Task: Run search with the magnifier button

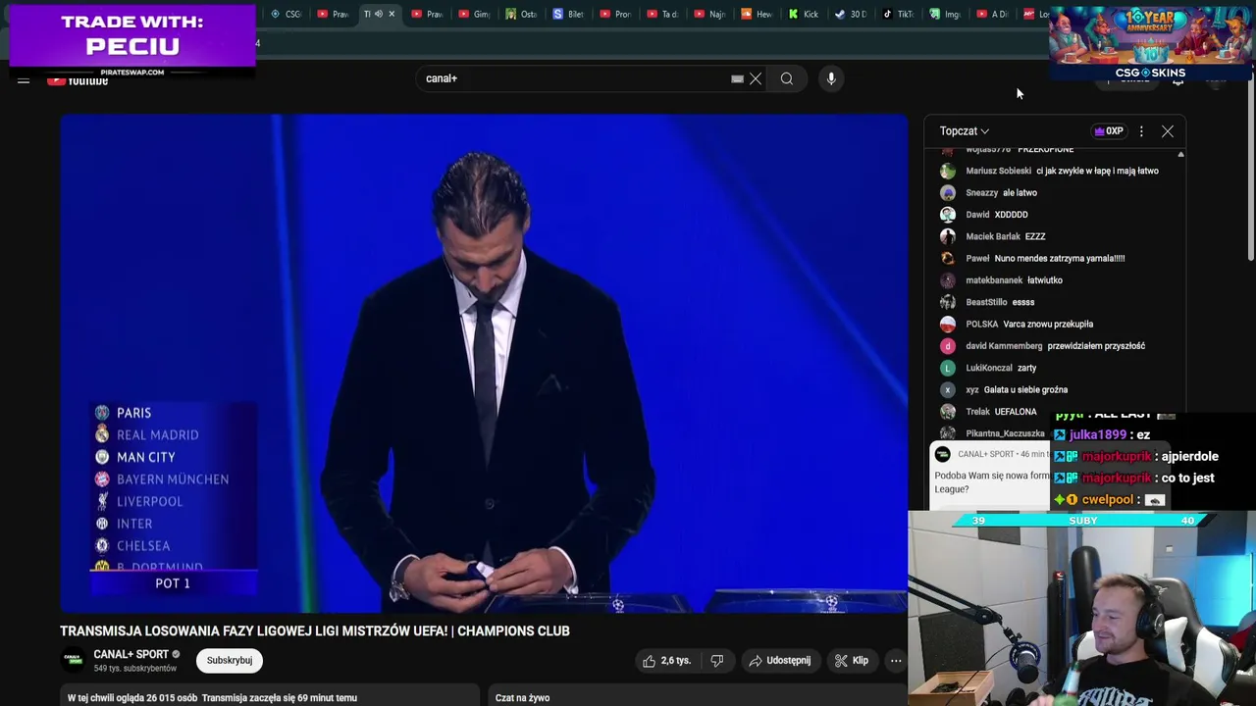Action: click(787, 78)
